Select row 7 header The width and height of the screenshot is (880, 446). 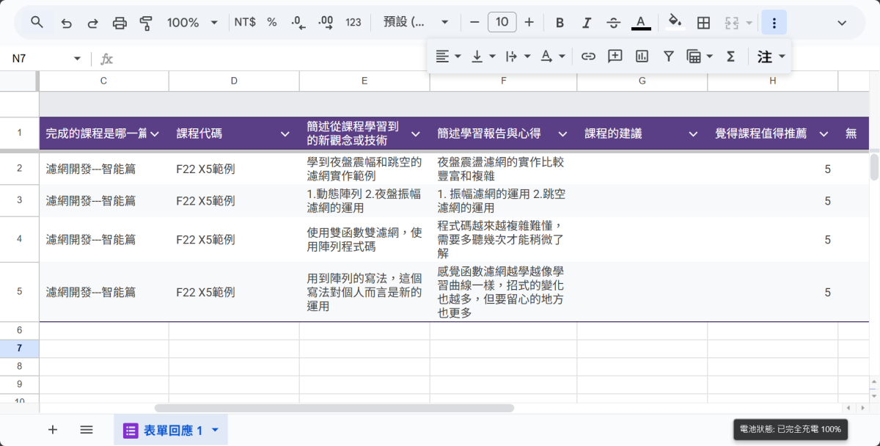tap(19, 348)
